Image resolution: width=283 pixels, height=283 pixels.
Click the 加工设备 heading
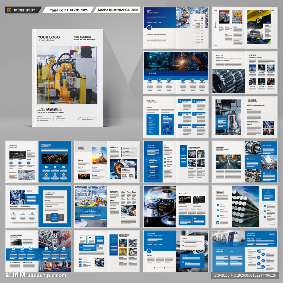click(x=252, y=100)
